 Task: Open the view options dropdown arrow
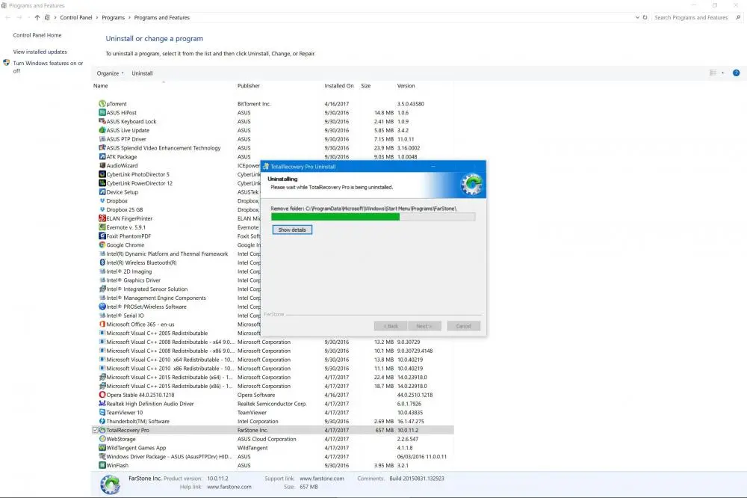pos(722,73)
